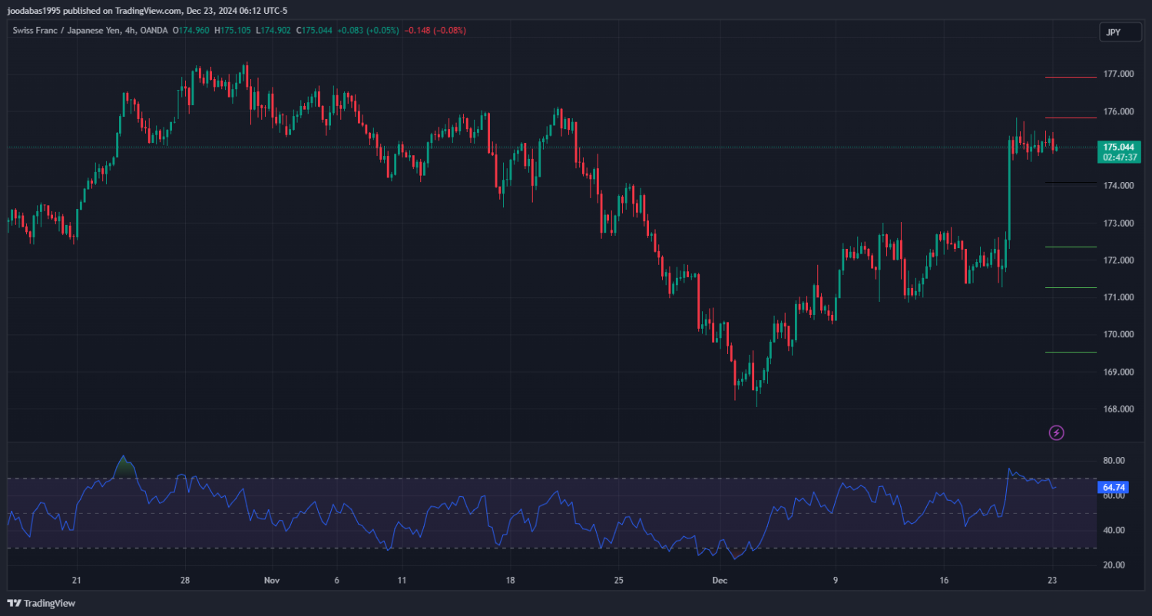The width and height of the screenshot is (1152, 616).
Task: Click the 177.000 price axis label
Action: pyautogui.click(x=1118, y=75)
